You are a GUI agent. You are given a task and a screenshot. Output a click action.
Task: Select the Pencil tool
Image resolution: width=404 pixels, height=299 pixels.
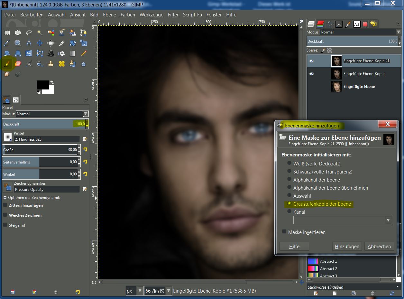tap(84, 53)
